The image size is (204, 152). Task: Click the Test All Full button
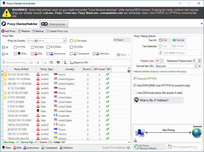[165, 40]
